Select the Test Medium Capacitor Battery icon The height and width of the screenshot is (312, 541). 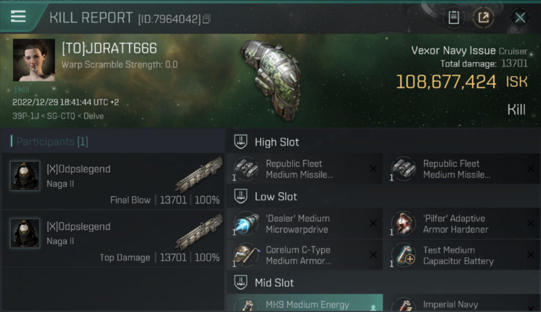pyautogui.click(x=403, y=255)
